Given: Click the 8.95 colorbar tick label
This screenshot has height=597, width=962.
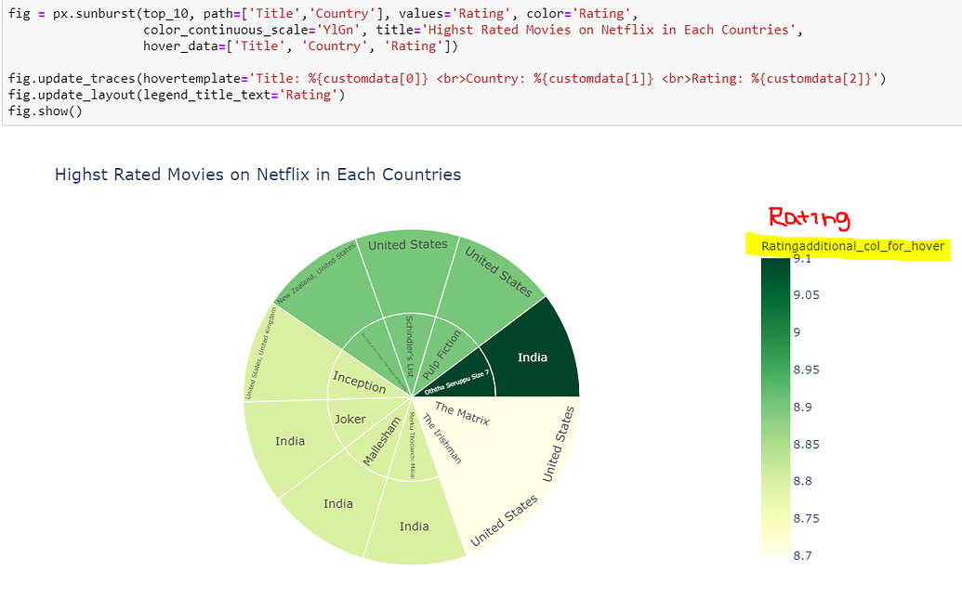Looking at the screenshot, I should point(806,370).
